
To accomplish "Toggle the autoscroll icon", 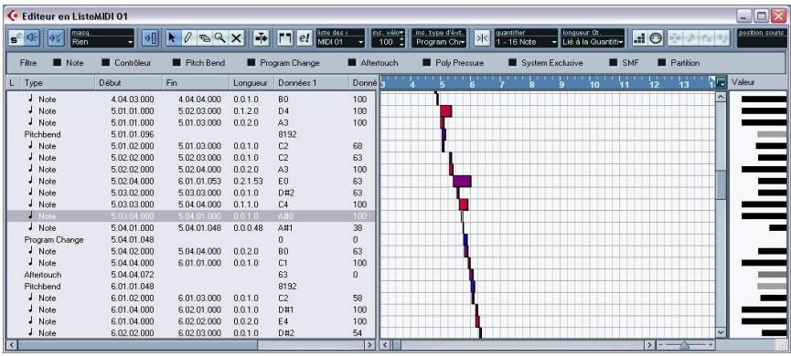I will [261, 38].
